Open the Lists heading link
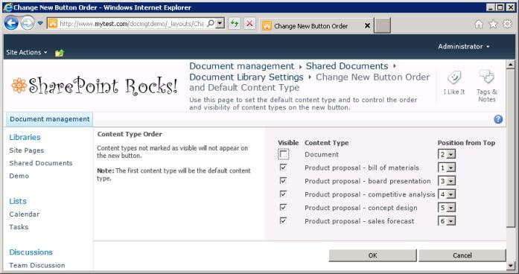The image size is (519, 274). tap(18, 201)
